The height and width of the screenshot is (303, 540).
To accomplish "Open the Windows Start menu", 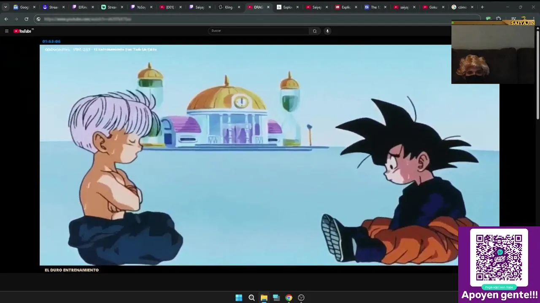I will pyautogui.click(x=239, y=298).
